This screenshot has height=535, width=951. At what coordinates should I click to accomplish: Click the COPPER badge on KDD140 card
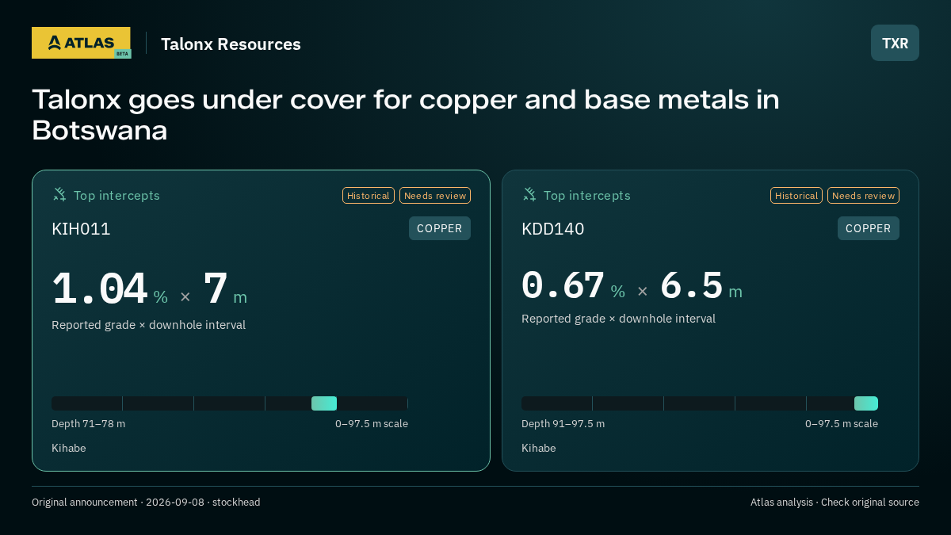click(869, 228)
